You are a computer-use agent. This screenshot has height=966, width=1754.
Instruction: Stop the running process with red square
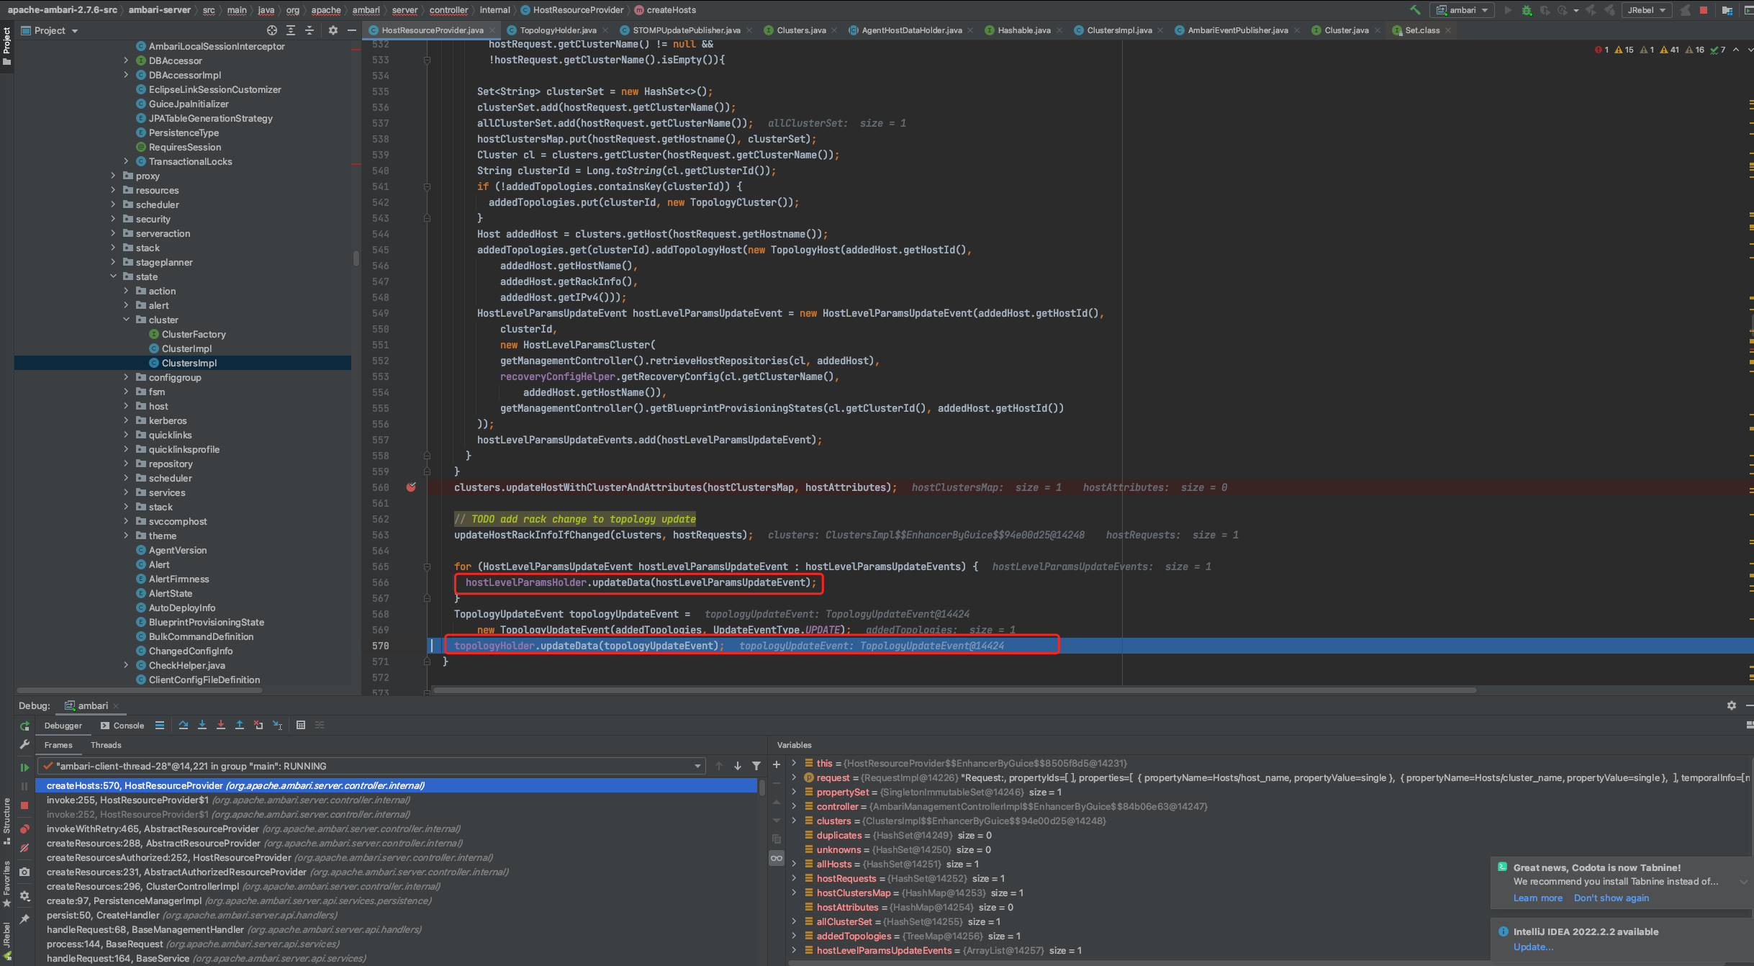pos(1703,10)
